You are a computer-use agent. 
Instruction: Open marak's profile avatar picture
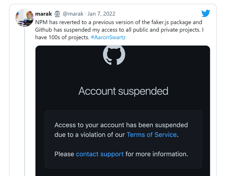pos(25,18)
